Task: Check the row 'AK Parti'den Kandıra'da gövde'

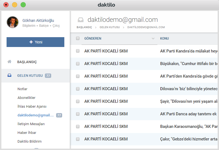Action: pos(78,76)
